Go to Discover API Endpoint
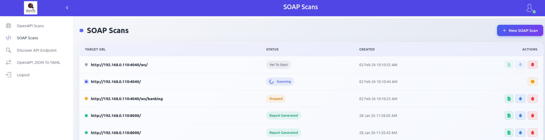 (x=37, y=50)
